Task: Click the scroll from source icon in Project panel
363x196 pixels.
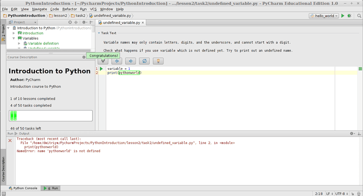Action: 70,22
